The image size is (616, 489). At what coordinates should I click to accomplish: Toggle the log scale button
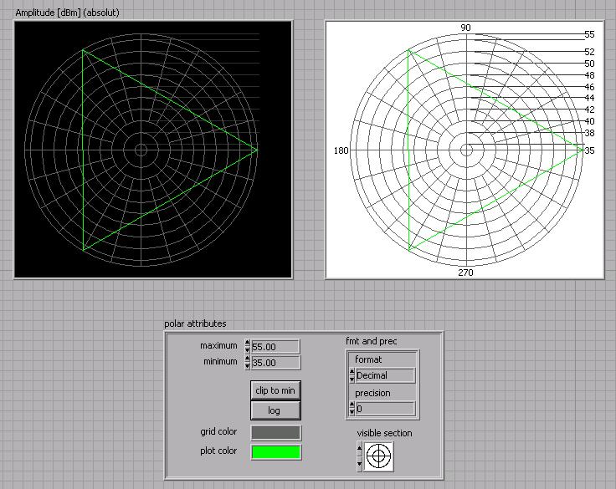tap(275, 410)
